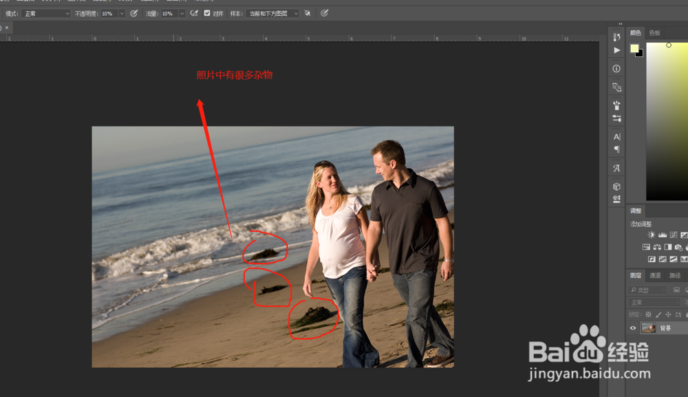The image size is (688, 397).
Task: Add Photo Filter camera icon
Action: (678, 247)
